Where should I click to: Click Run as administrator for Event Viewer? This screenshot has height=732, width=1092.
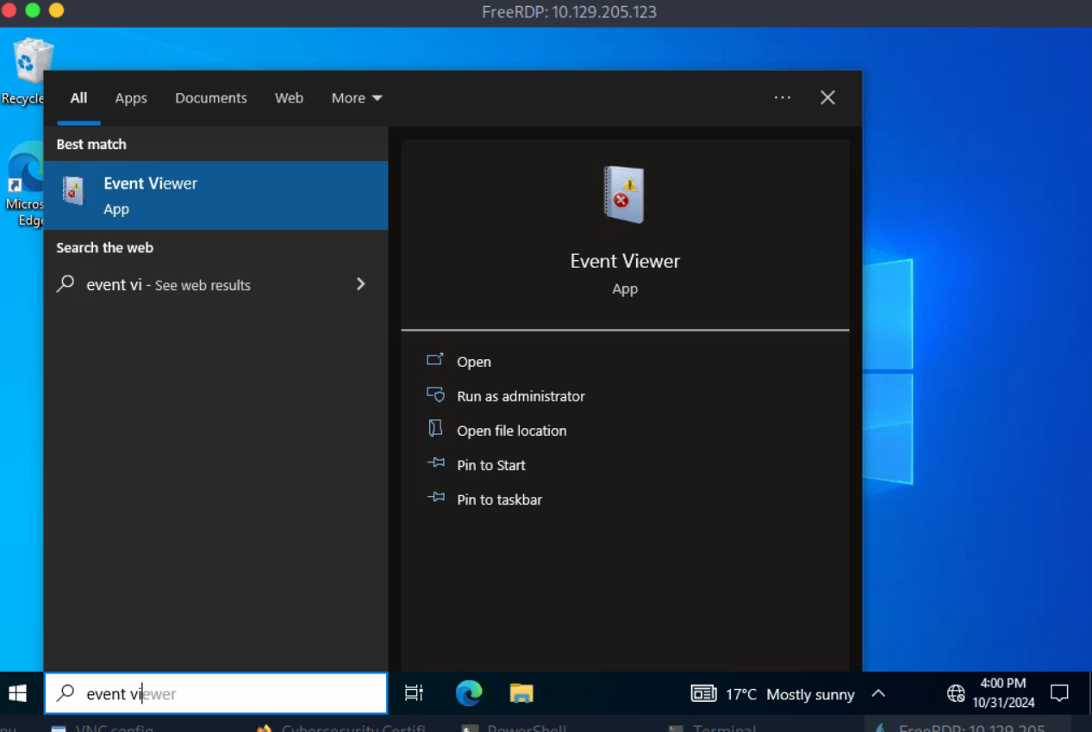[x=521, y=395]
